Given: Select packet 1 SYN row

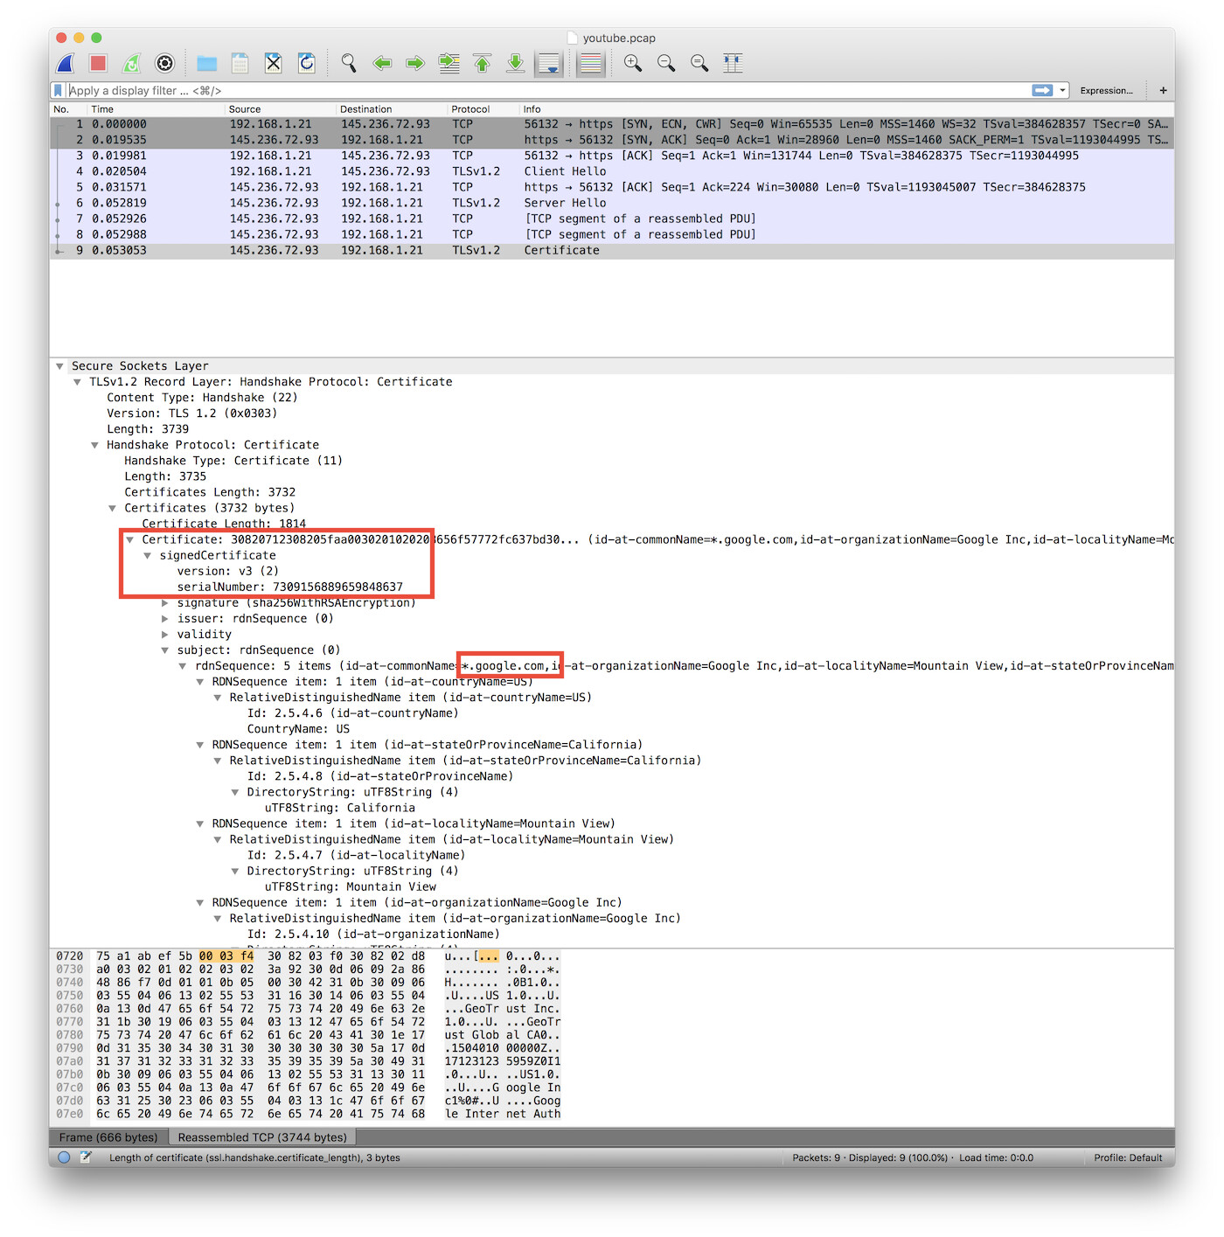Looking at the screenshot, I should 612,124.
